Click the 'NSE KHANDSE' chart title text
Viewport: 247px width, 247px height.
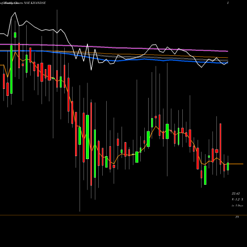click(x=35, y=3)
